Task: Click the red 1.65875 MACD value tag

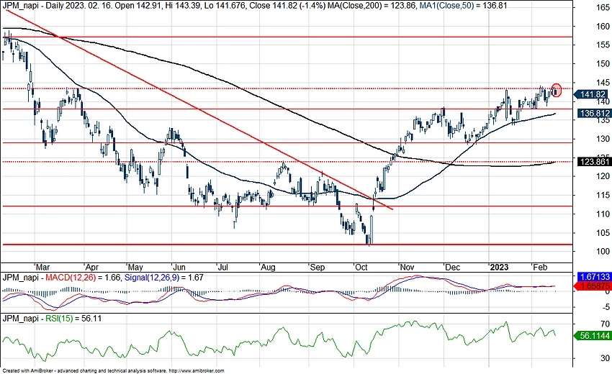Action: [x=593, y=286]
